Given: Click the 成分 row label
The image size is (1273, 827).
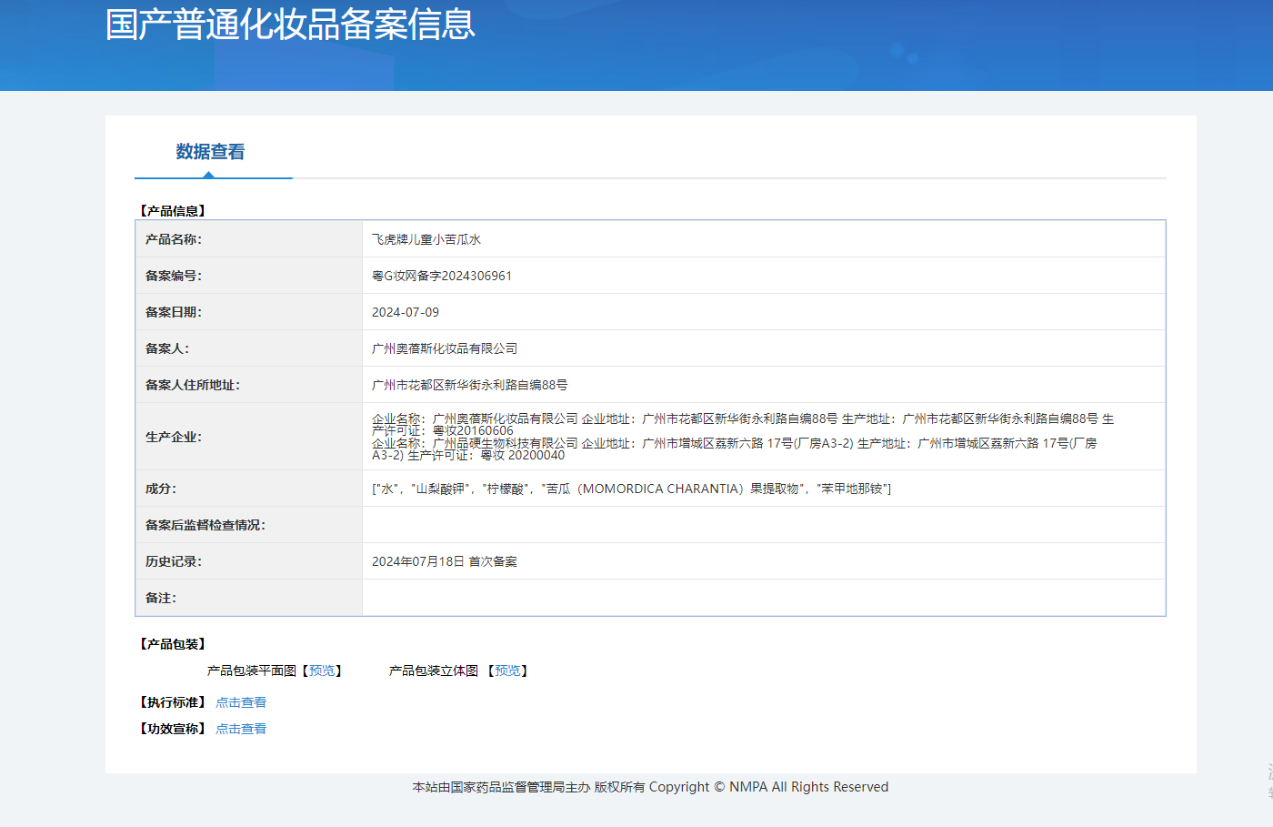Looking at the screenshot, I should 161,489.
